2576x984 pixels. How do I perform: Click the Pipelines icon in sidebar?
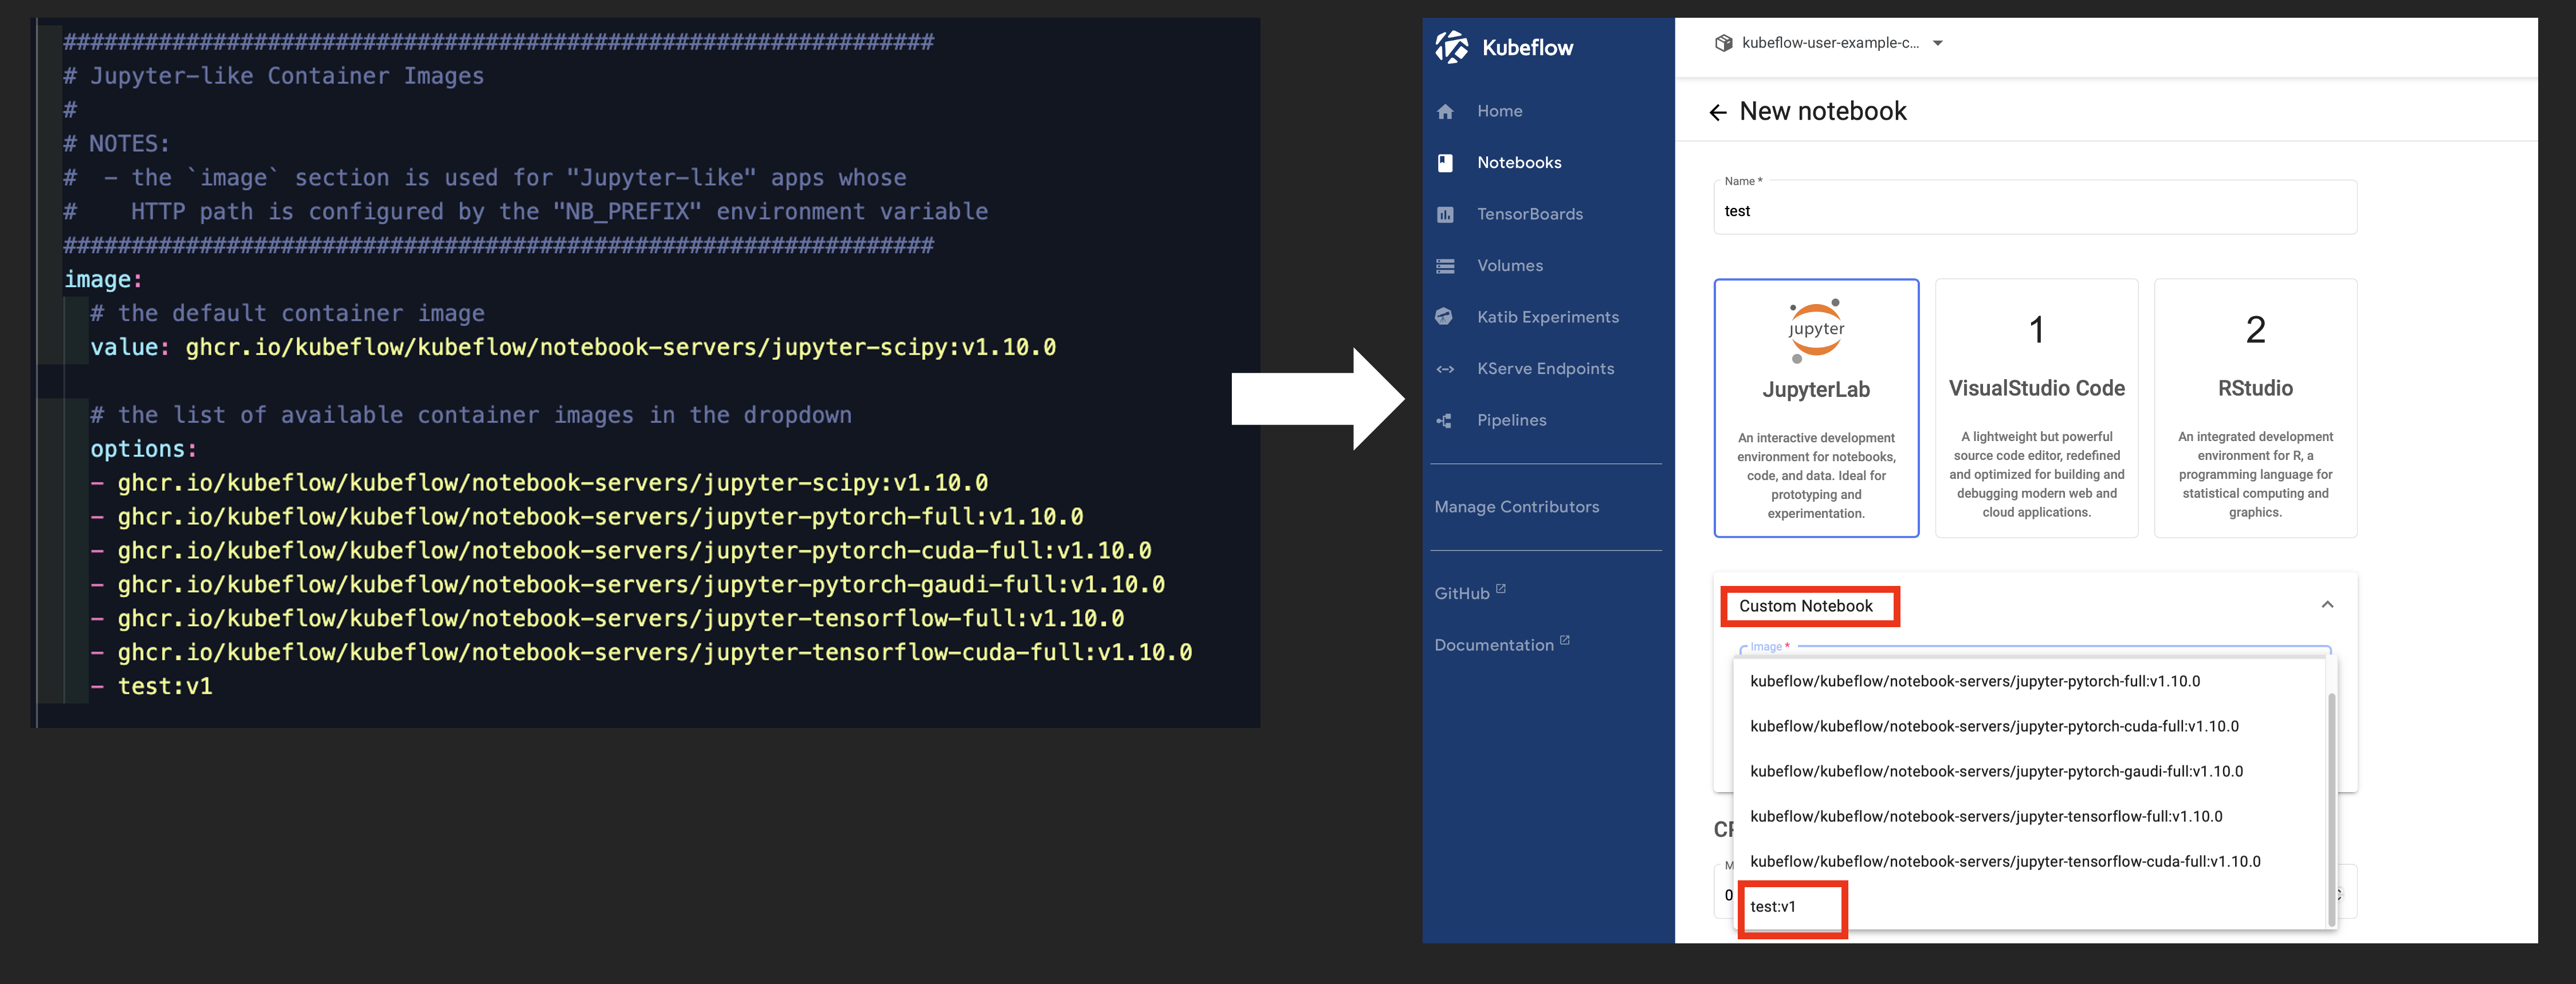tap(1445, 421)
